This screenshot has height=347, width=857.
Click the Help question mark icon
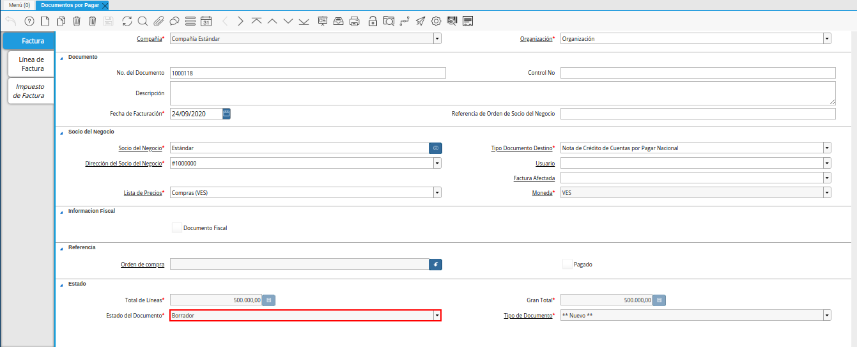coord(29,21)
